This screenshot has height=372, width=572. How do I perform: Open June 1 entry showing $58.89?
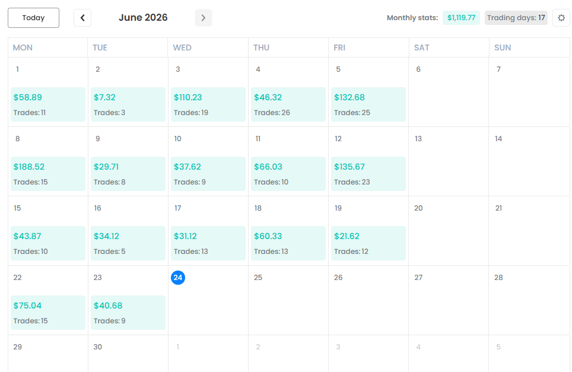pyautogui.click(x=48, y=104)
